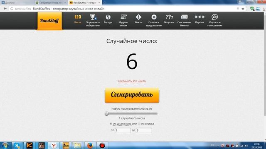Click the 'до' input field with 8
266x149 pixels.
(x=144, y=130)
